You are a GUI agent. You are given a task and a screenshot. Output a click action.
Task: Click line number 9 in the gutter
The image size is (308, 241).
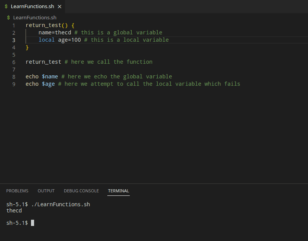click(x=14, y=84)
